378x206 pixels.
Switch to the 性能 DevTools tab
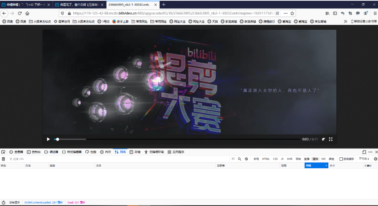coord(91,152)
